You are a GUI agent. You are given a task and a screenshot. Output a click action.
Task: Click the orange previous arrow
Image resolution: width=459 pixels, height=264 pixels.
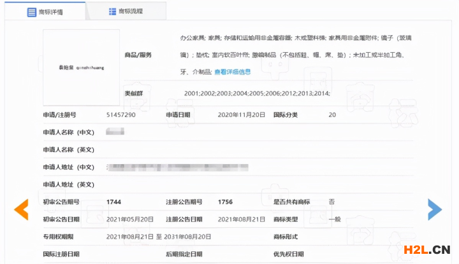click(22, 209)
